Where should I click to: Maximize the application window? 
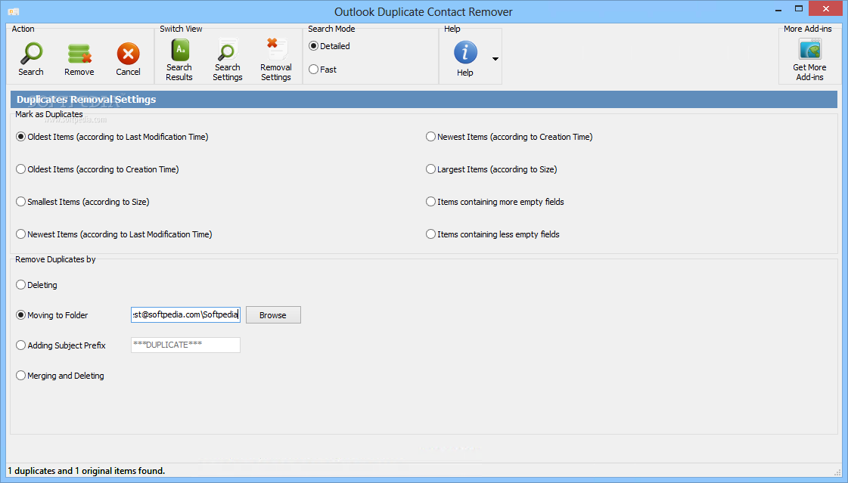click(798, 9)
